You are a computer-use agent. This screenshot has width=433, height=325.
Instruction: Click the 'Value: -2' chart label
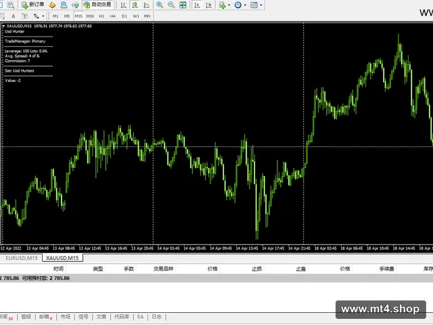click(x=13, y=81)
